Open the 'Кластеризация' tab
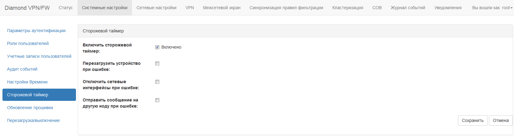The image size is (514, 136). (x=348, y=8)
